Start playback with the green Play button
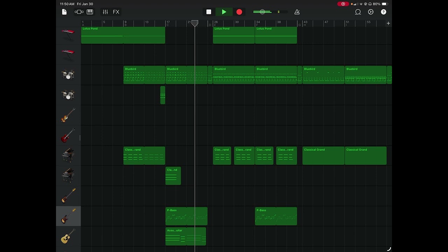The height and width of the screenshot is (252, 448). coord(224,12)
